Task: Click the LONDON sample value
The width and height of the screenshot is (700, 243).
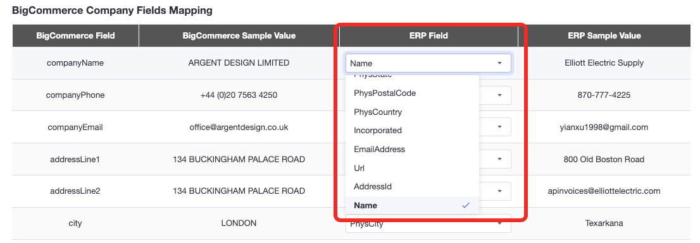Action: 239,223
